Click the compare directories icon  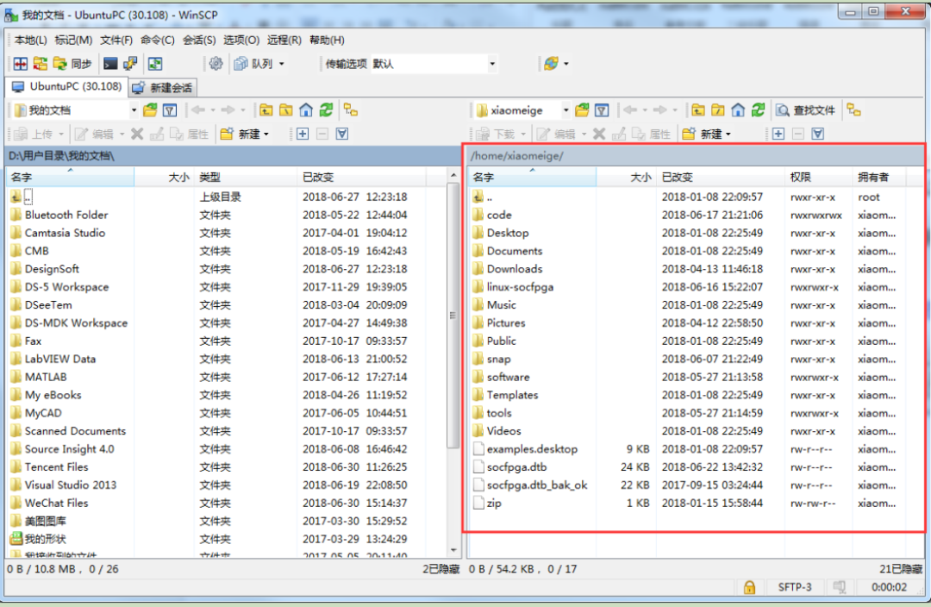(x=21, y=64)
